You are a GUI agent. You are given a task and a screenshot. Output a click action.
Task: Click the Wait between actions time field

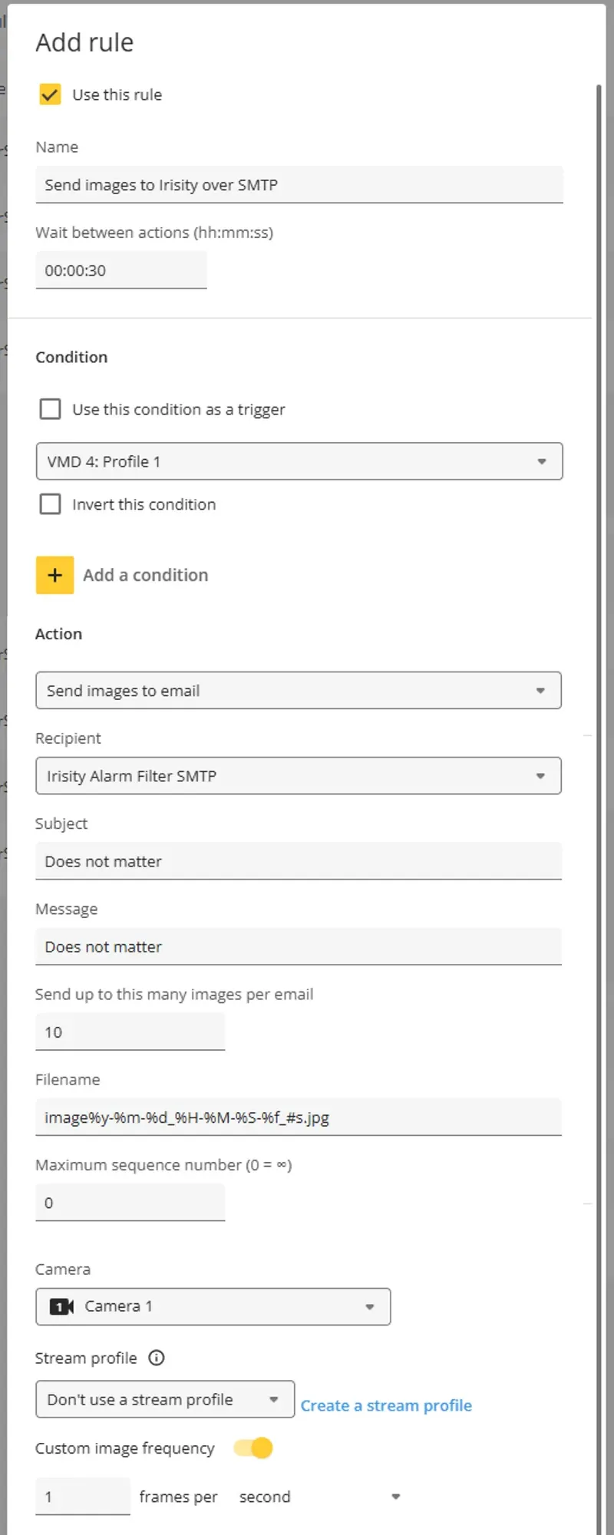121,270
